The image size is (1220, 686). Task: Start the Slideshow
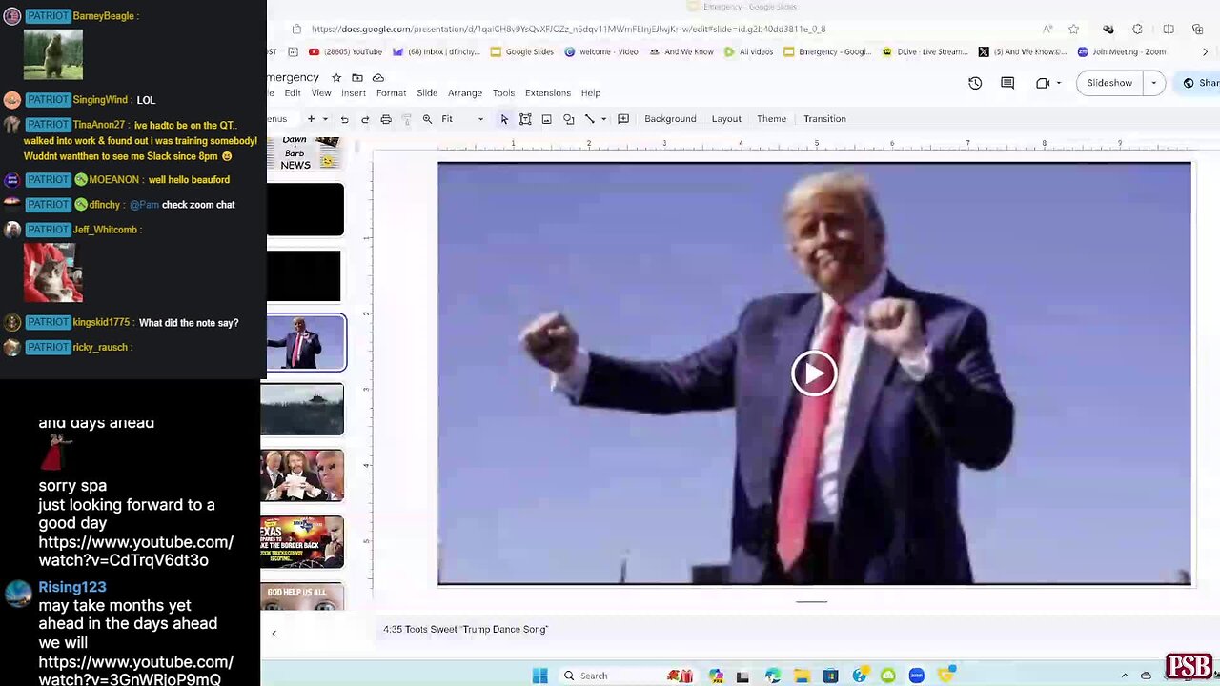pyautogui.click(x=1109, y=83)
